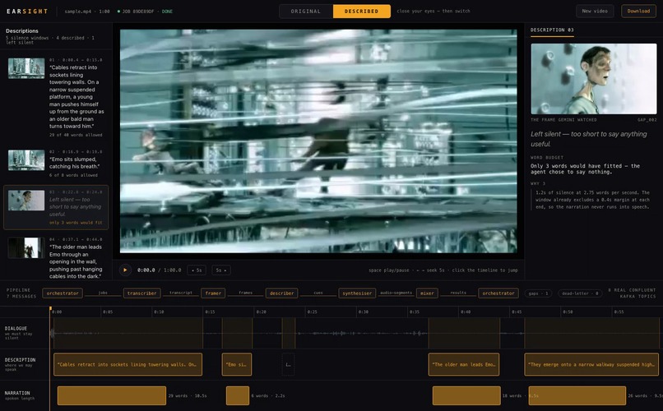Click the 26 words narration bar
Viewport: 663px width, 411px height.
point(577,396)
